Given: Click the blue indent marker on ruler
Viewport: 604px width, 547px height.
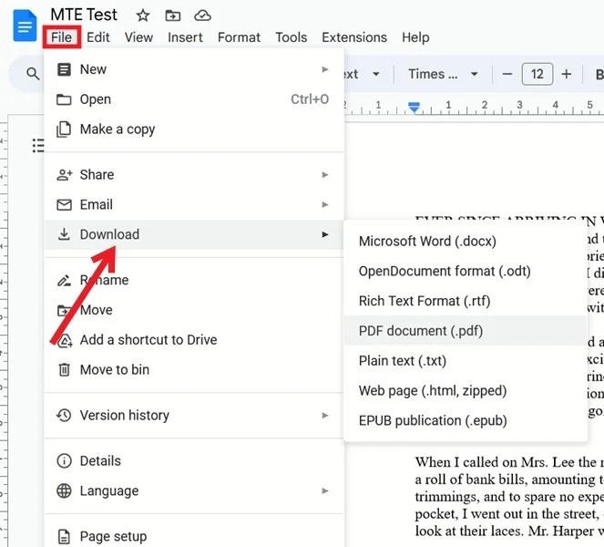Looking at the screenshot, I should (415, 108).
